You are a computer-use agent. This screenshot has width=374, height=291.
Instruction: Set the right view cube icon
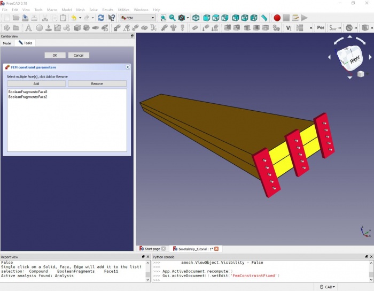coord(225,18)
